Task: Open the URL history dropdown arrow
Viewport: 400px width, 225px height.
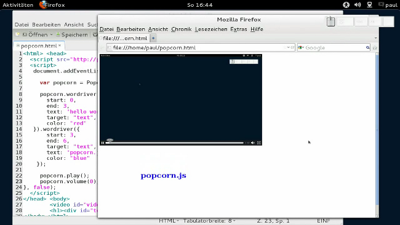Action: pyautogui.click(x=289, y=47)
